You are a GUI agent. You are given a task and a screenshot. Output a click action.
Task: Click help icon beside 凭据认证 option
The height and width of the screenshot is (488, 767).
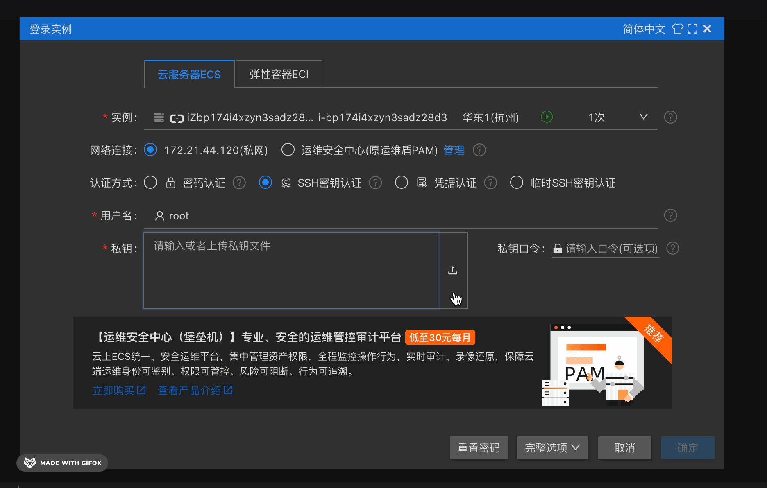click(x=490, y=183)
